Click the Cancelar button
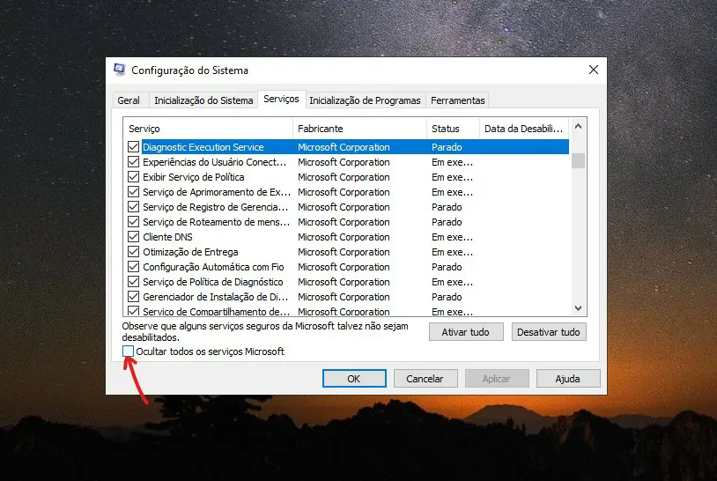 click(x=425, y=379)
